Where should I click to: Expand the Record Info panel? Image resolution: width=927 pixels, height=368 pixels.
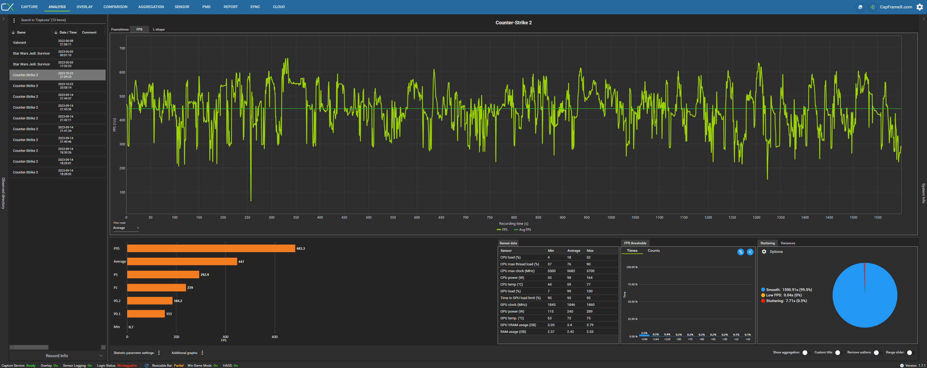[x=57, y=356]
